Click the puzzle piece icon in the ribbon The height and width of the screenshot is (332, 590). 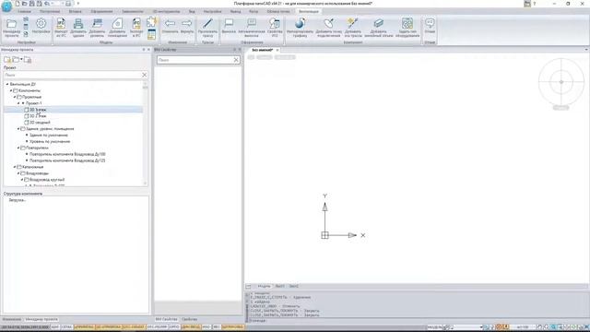click(x=151, y=22)
